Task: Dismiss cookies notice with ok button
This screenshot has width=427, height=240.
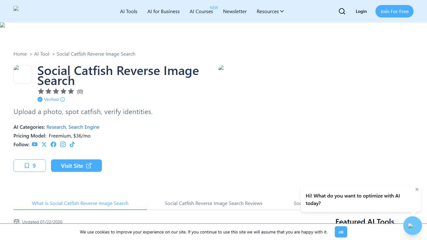Action: 341,232
